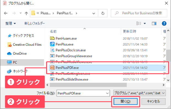Click the forward navigation arrow
Image resolution: width=171 pixels, height=109 pixels.
14,13
